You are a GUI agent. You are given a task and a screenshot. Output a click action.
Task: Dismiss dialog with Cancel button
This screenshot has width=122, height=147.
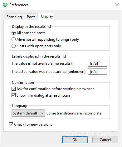point(105,139)
